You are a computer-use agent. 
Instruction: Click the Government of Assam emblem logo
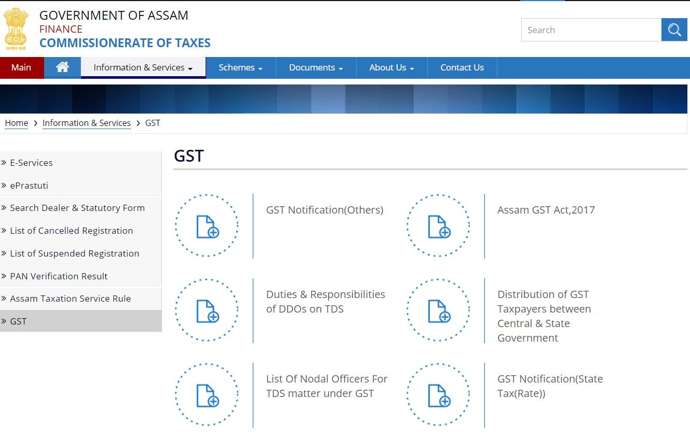(x=16, y=29)
